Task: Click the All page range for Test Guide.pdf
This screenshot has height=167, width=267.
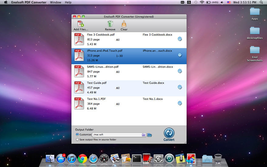Action: (118, 88)
